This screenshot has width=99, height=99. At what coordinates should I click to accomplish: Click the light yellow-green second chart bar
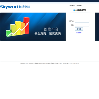point(13,30)
